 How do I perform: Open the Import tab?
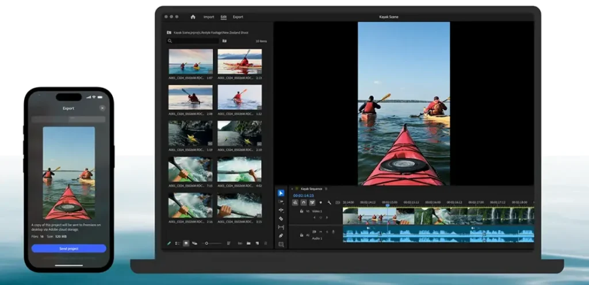209,17
